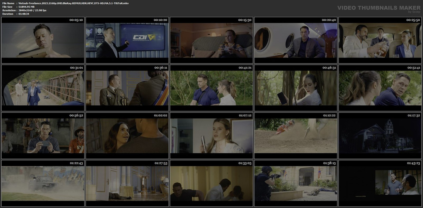Open the airplane scene thumbnail at 00:20:40
The width and height of the screenshot is (423, 208).
click(x=296, y=40)
